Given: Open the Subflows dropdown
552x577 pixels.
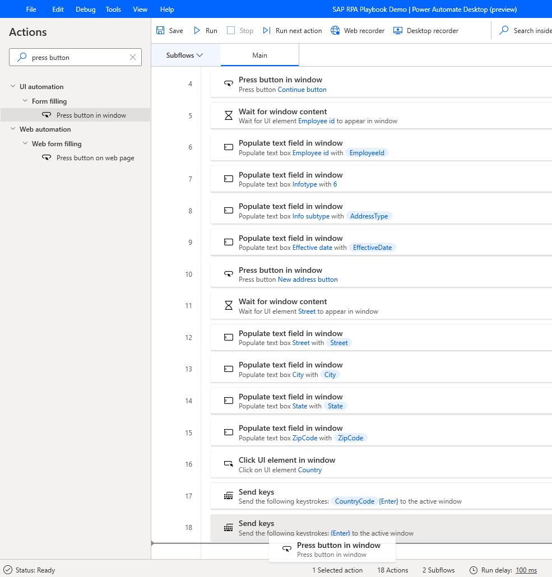Looking at the screenshot, I should click(184, 55).
